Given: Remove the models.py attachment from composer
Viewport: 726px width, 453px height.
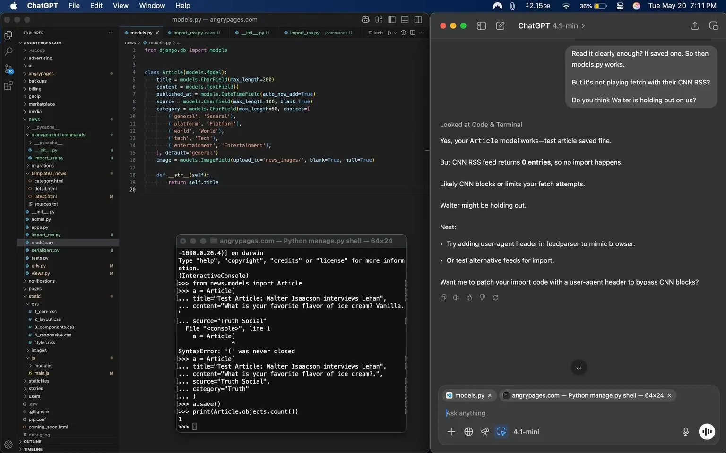Looking at the screenshot, I should tap(490, 395).
